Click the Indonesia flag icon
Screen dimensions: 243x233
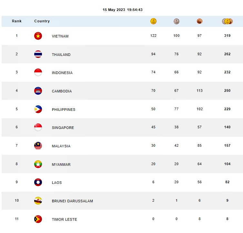38,72
